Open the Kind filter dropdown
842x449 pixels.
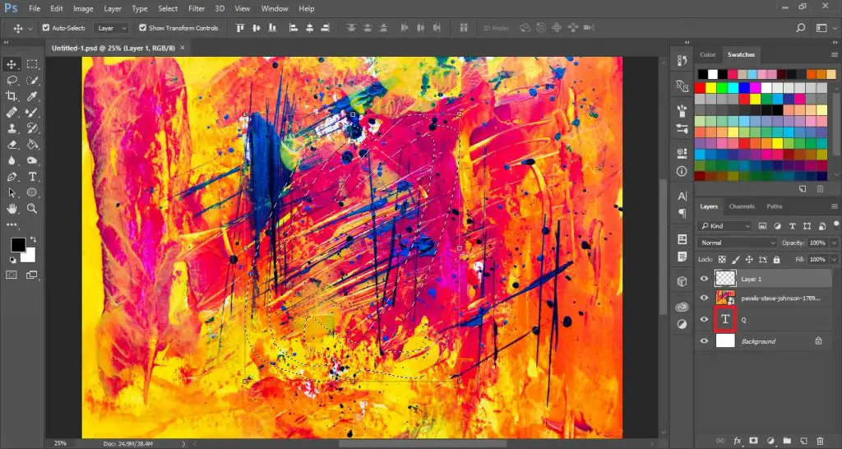point(724,226)
